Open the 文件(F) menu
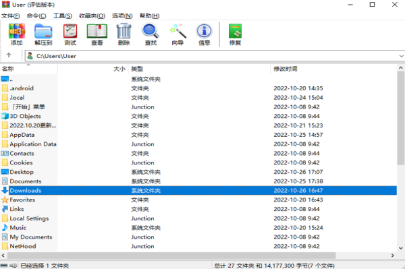405x269 pixels. 11,16
